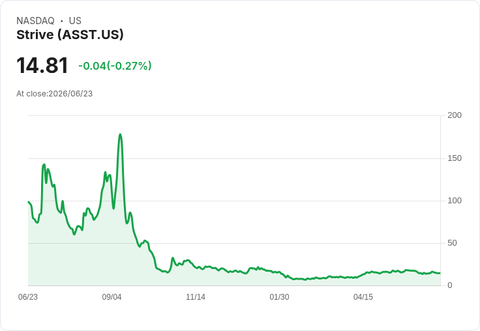
Task: Select the NASDAQ exchange label
Action: [x=35, y=21]
